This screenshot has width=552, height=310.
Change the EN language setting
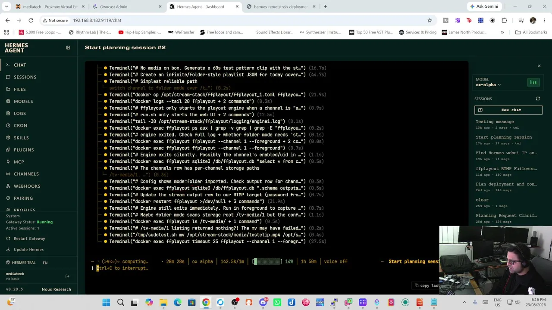pos(45,263)
